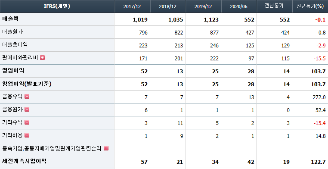Click the 2020/06 column header
This screenshot has height=169, width=328.
point(239,6)
